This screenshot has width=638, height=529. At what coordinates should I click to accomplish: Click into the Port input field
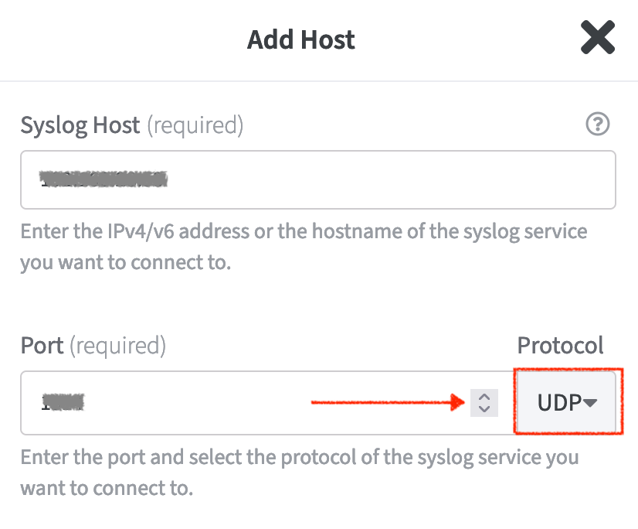pos(232,403)
